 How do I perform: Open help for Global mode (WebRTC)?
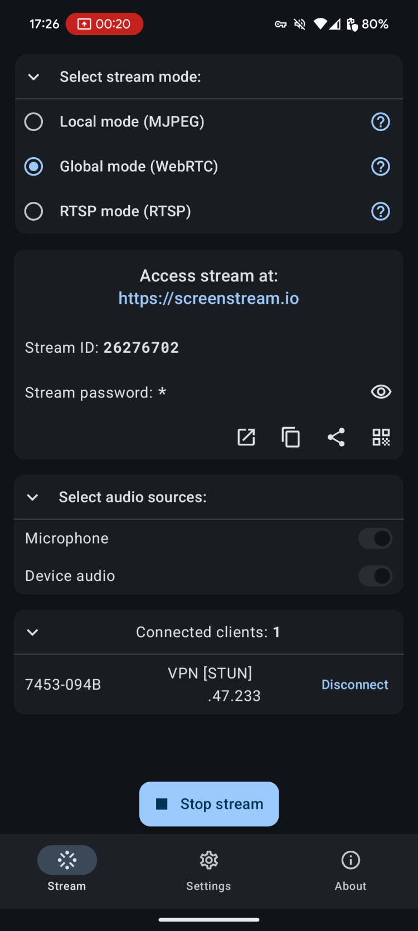coord(381,166)
